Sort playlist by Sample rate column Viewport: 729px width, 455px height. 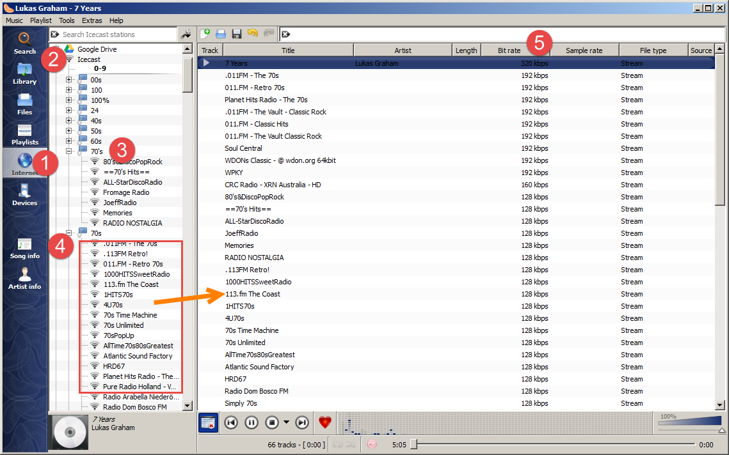(x=584, y=50)
